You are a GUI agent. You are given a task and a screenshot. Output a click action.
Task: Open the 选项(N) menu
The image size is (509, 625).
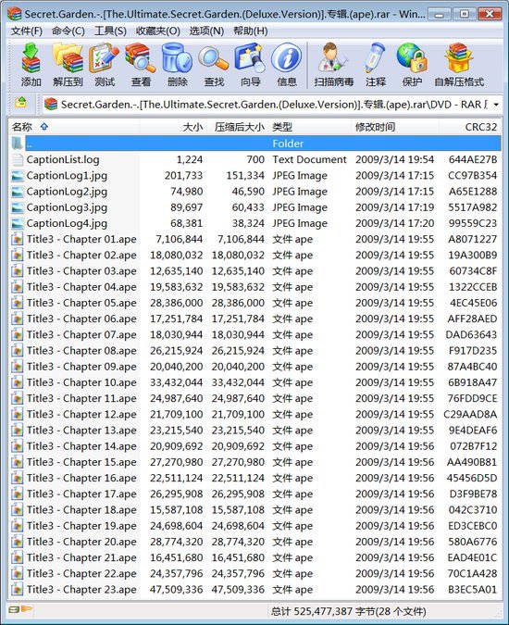point(206,31)
